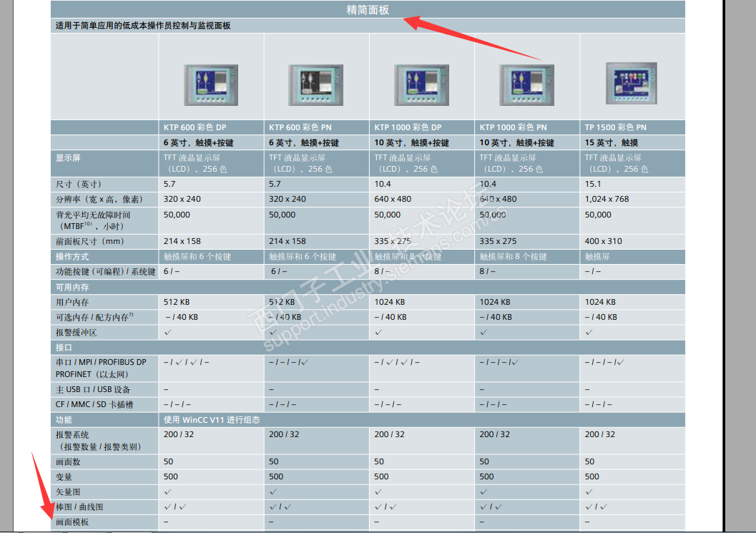
Task: Click the 1024 KB value under TP 1500 彩色 PN
Action: tap(600, 302)
